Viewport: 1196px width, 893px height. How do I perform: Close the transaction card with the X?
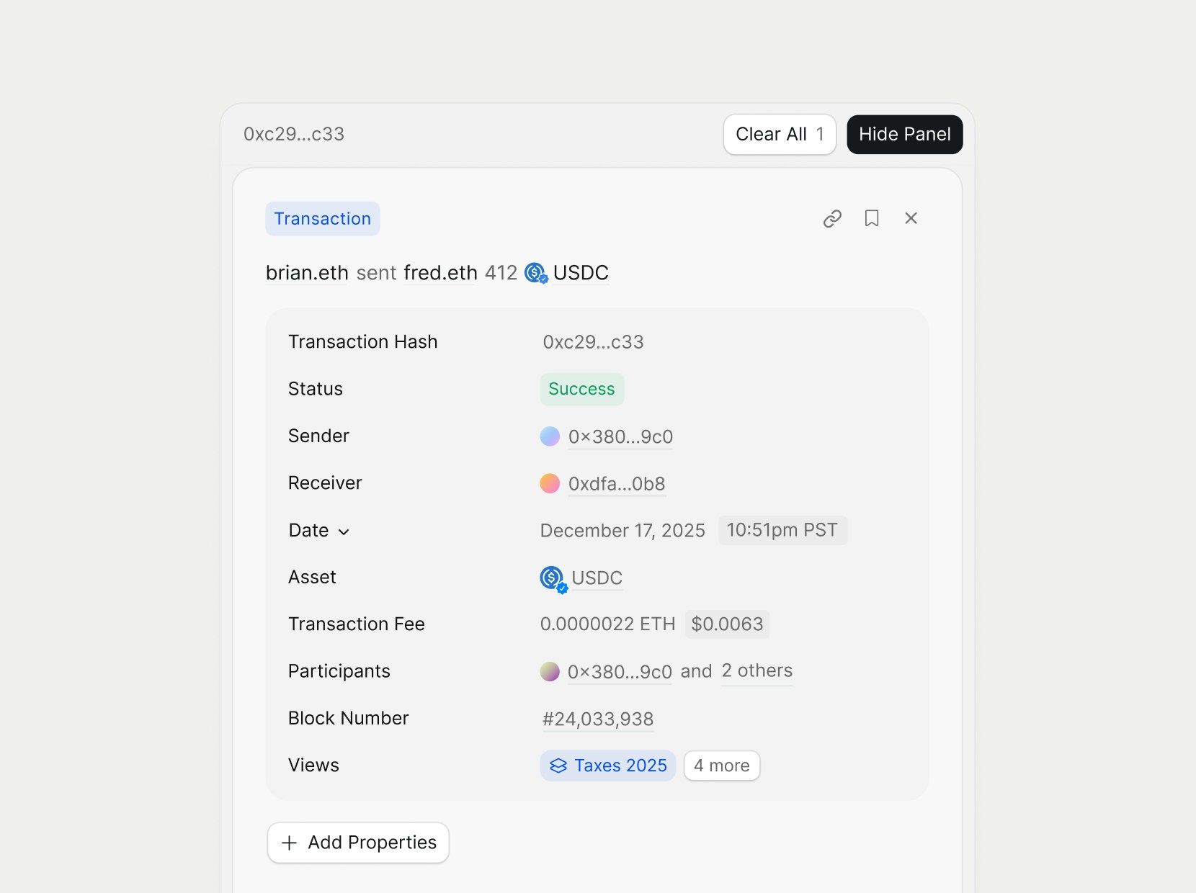pyautogui.click(x=911, y=218)
